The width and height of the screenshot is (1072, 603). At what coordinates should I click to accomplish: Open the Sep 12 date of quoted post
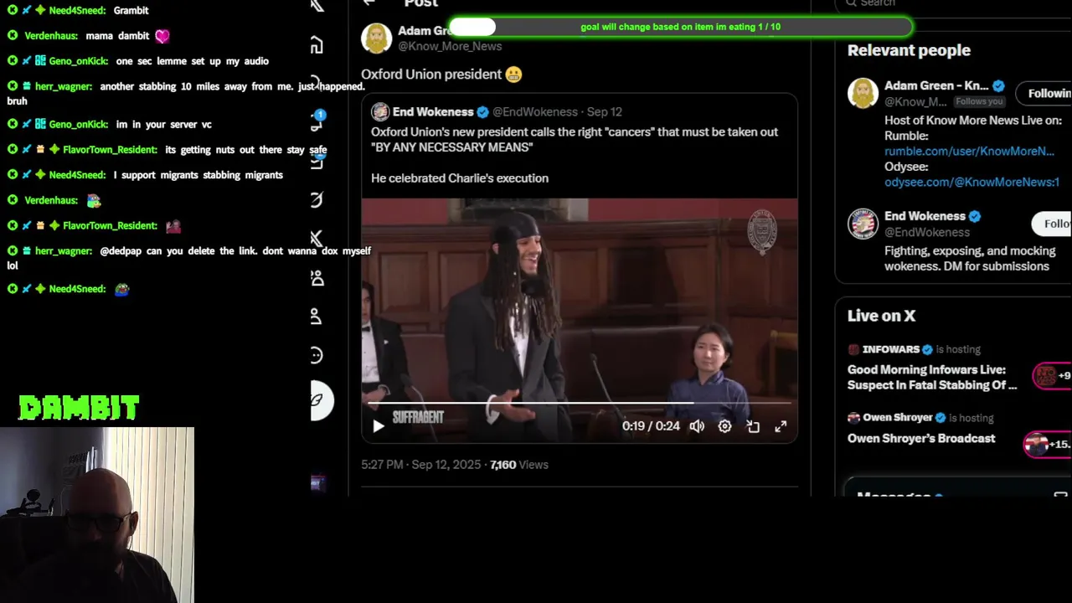pos(604,111)
